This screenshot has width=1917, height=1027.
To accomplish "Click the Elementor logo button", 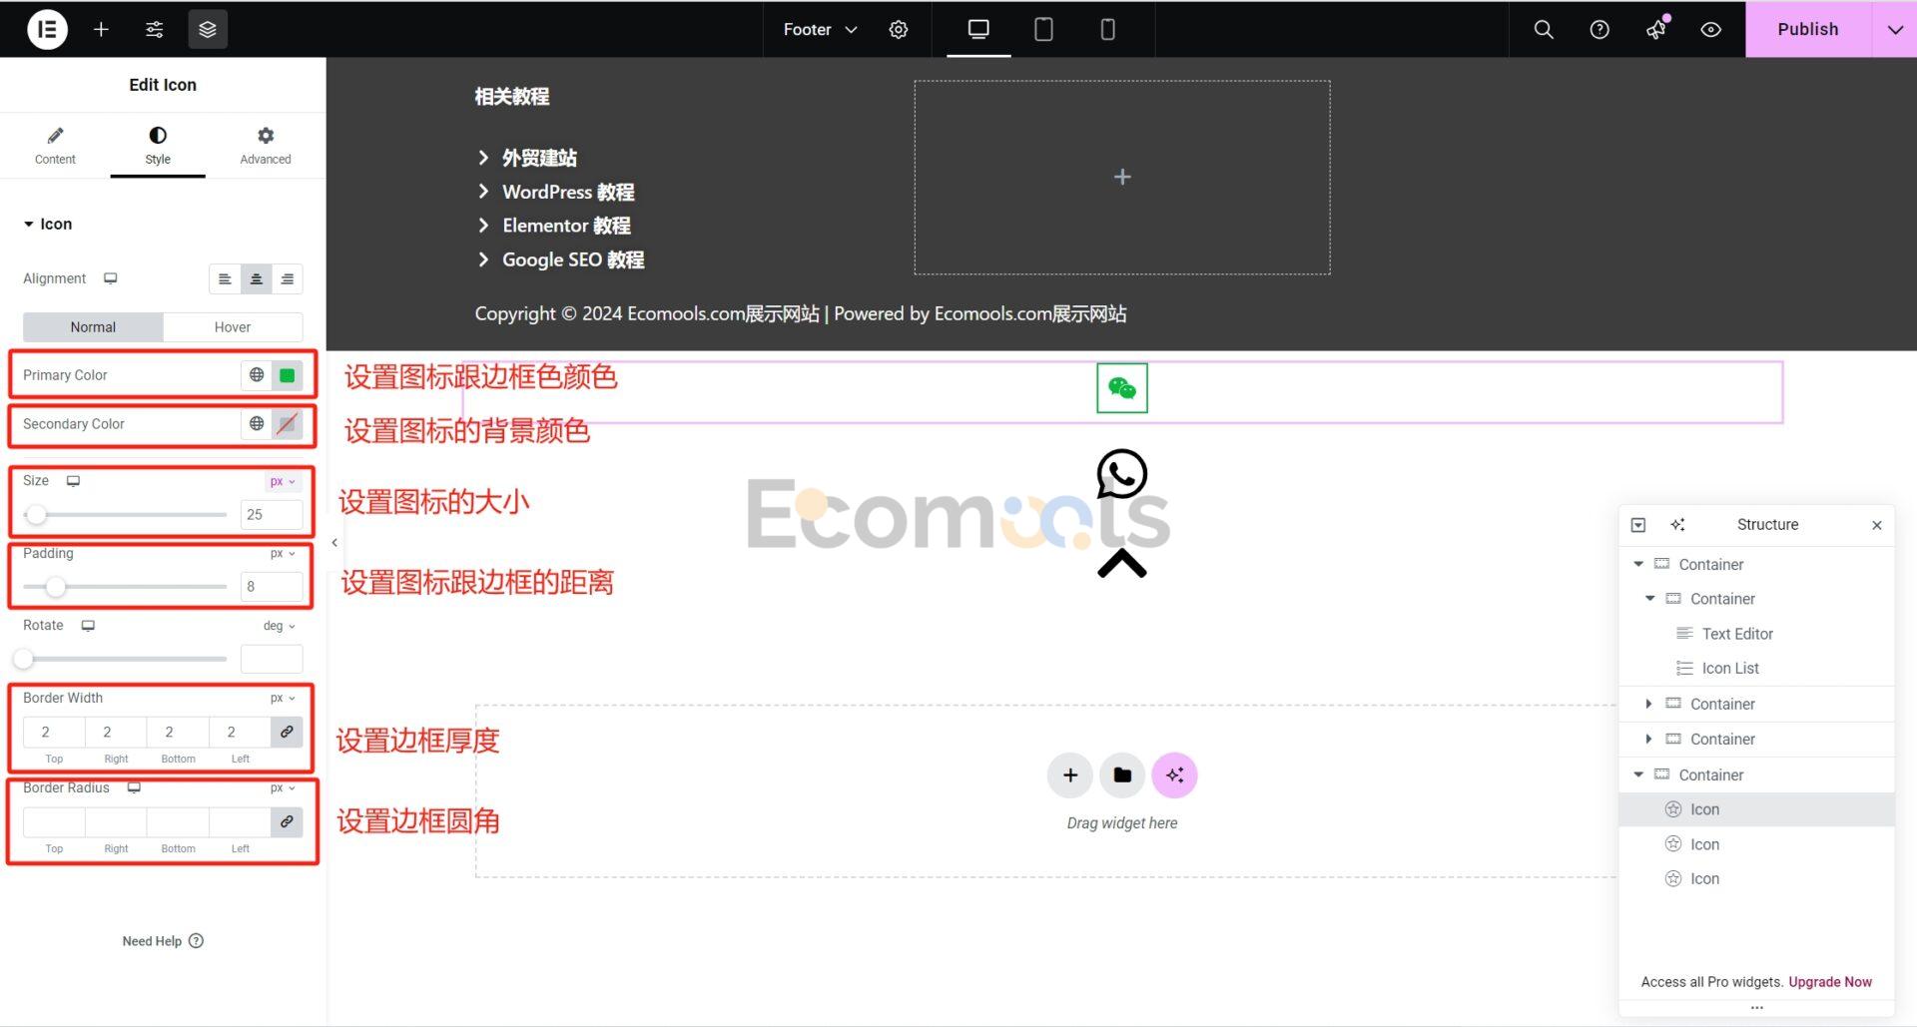I will pos(47,29).
